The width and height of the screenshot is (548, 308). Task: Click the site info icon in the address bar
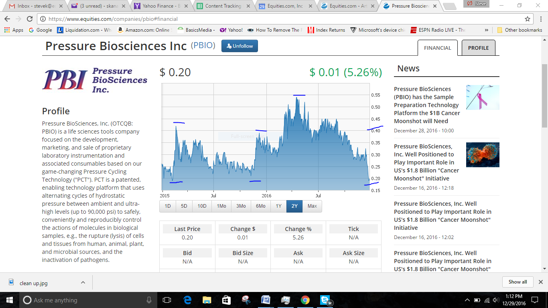coord(43,19)
